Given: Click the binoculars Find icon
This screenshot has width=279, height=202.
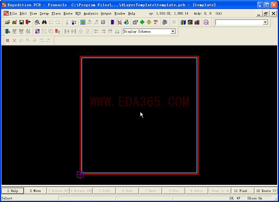Looking at the screenshot, I should click(44, 22).
